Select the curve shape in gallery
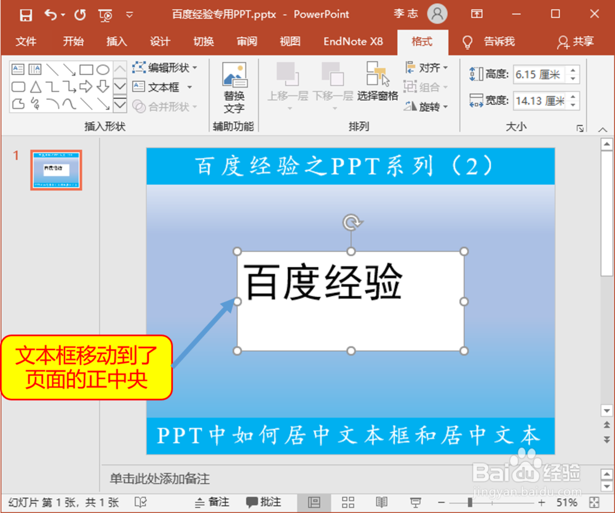The image size is (615, 513). (69, 103)
